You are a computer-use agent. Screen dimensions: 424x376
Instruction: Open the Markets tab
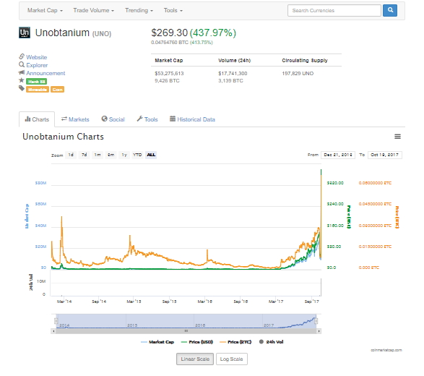pyautogui.click(x=75, y=119)
